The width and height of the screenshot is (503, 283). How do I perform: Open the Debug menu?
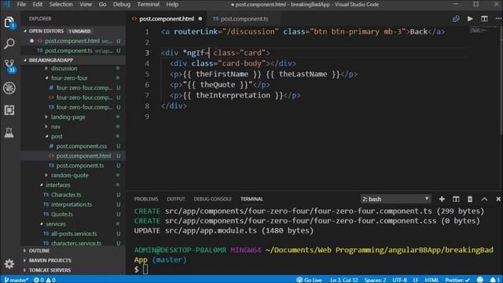[x=122, y=5]
